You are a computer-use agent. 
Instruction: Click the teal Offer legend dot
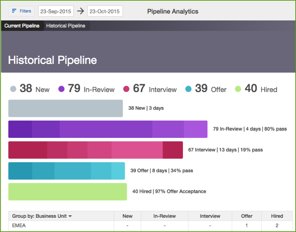point(188,89)
